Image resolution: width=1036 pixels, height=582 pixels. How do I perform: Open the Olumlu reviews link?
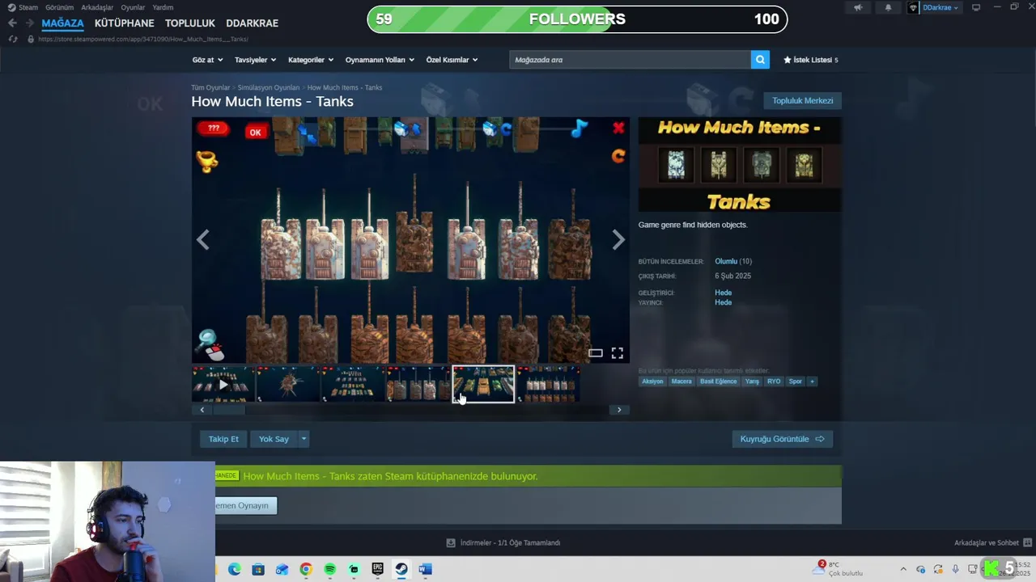point(726,261)
